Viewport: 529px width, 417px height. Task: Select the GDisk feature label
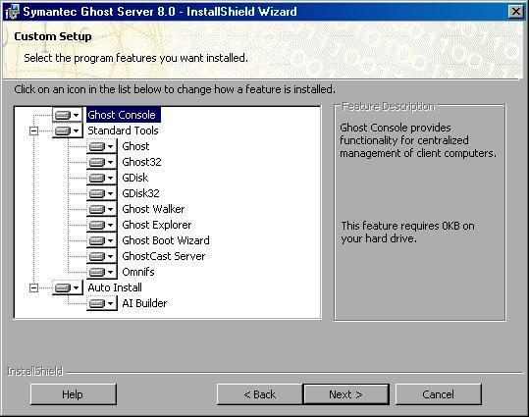click(x=135, y=178)
